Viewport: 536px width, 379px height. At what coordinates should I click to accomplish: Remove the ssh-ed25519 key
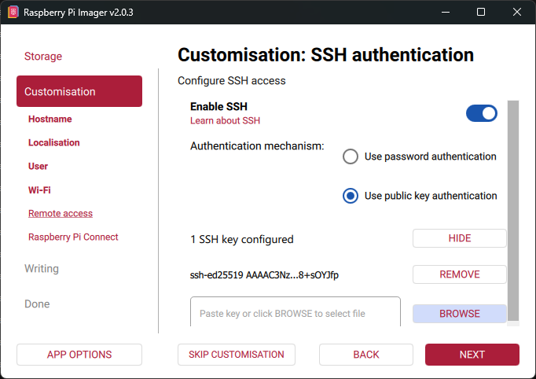(460, 274)
